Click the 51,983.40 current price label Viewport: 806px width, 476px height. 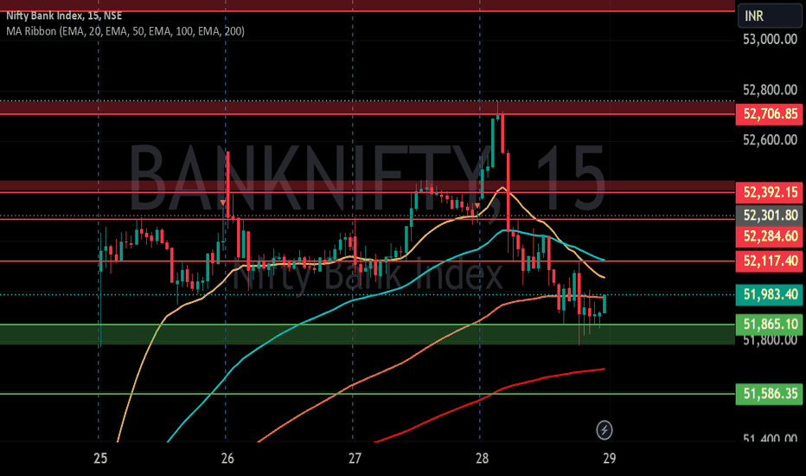coord(770,294)
